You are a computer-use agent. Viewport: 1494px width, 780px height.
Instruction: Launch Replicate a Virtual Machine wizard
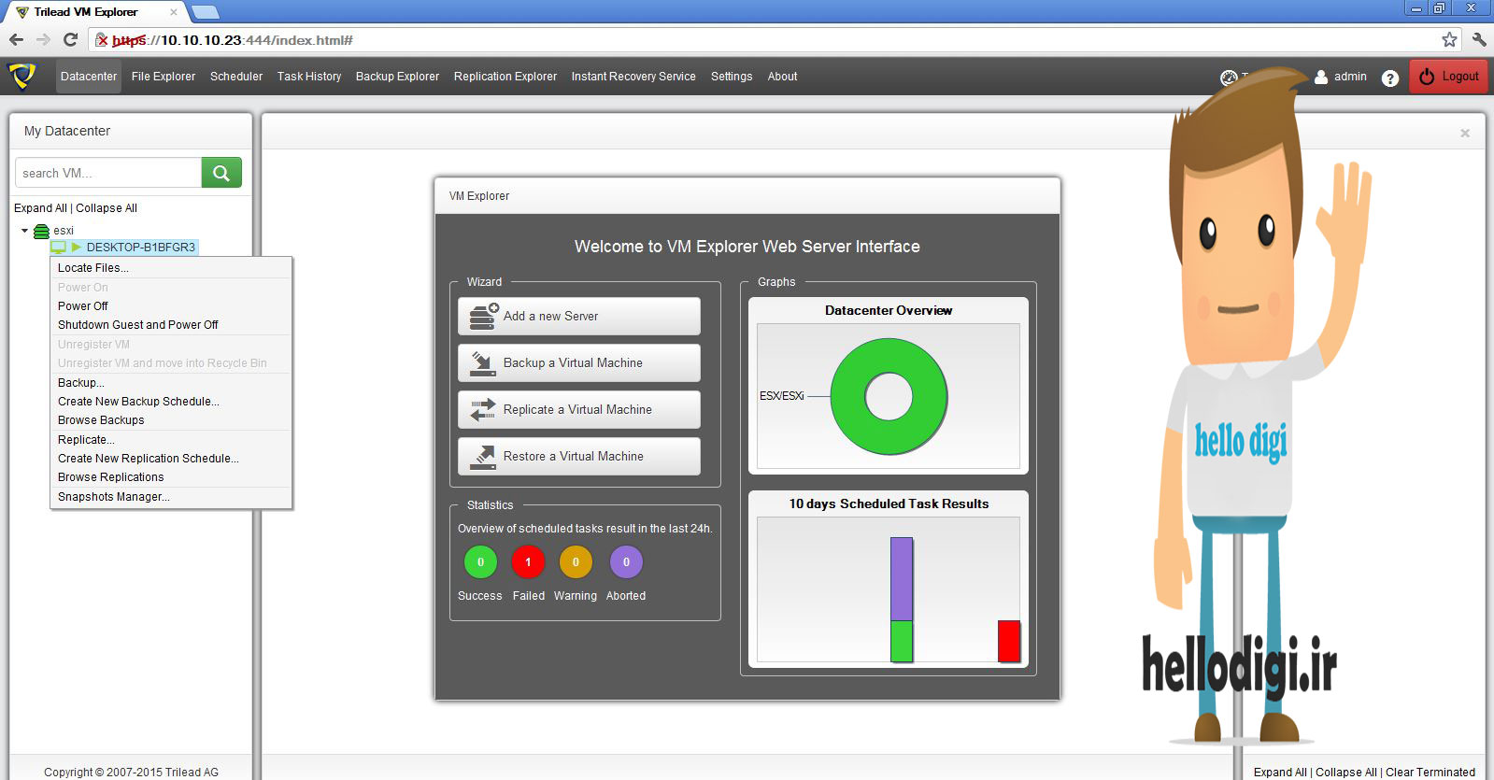[x=579, y=409]
